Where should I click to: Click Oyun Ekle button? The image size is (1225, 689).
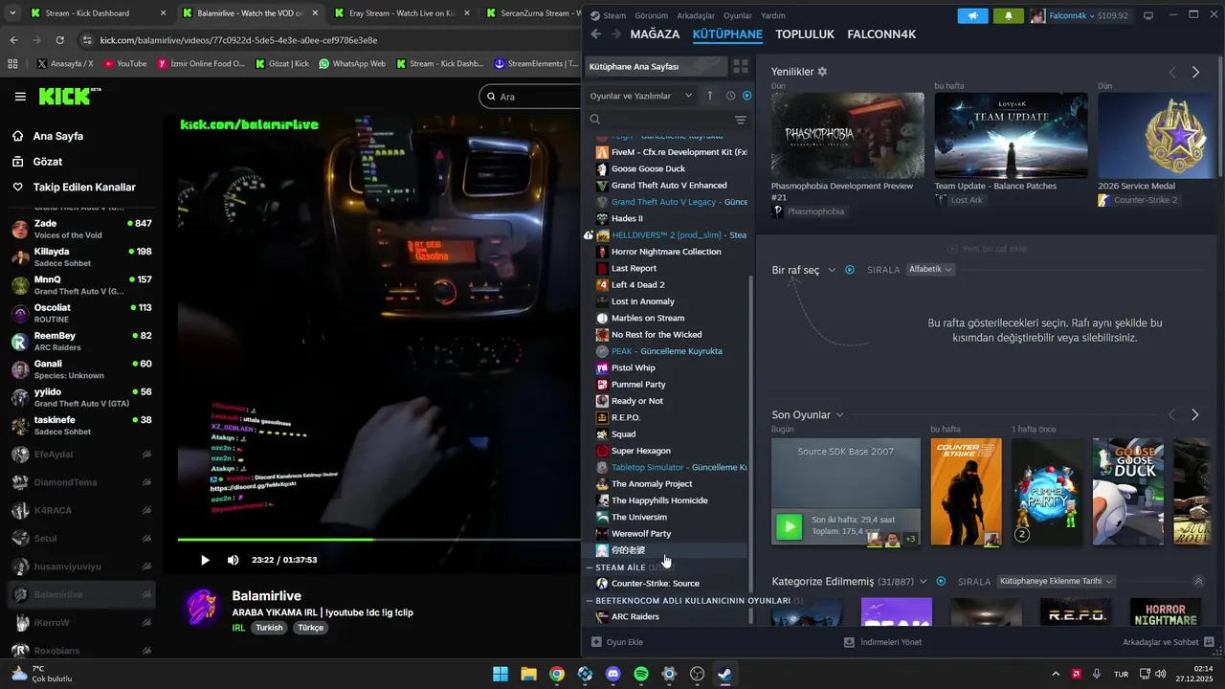tap(617, 642)
